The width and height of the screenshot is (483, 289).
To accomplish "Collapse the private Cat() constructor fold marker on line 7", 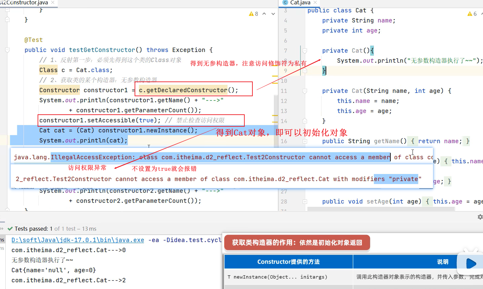I will [305, 51].
